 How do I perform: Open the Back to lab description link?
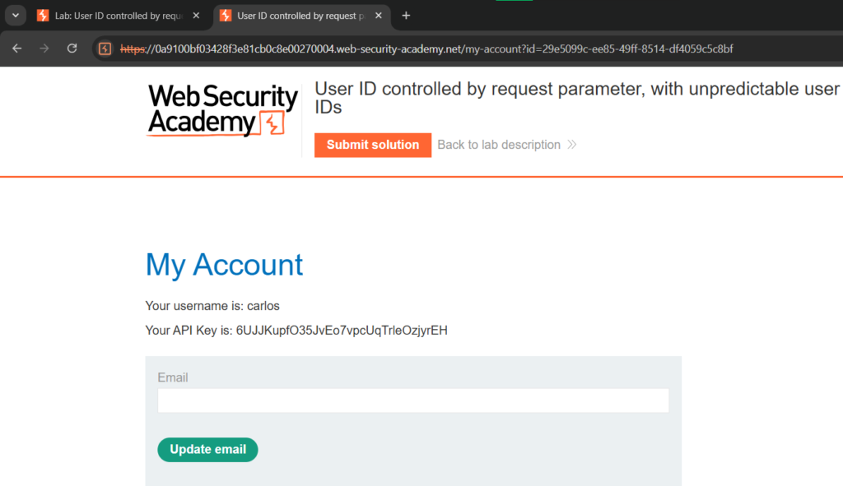coord(499,145)
